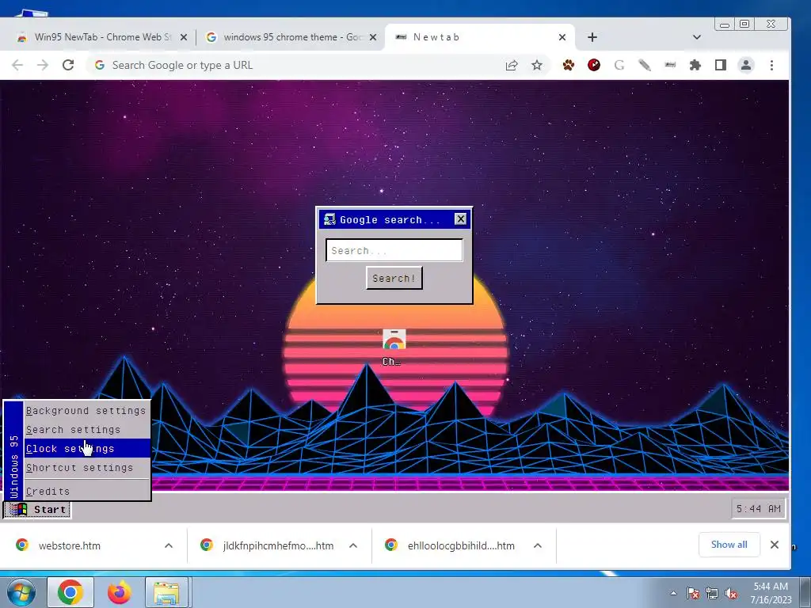Click the grey G extension icon
811x608 pixels.
[x=619, y=65]
